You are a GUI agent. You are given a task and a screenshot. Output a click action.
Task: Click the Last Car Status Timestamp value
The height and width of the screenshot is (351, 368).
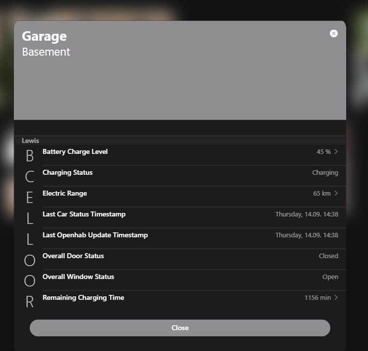[x=307, y=214]
